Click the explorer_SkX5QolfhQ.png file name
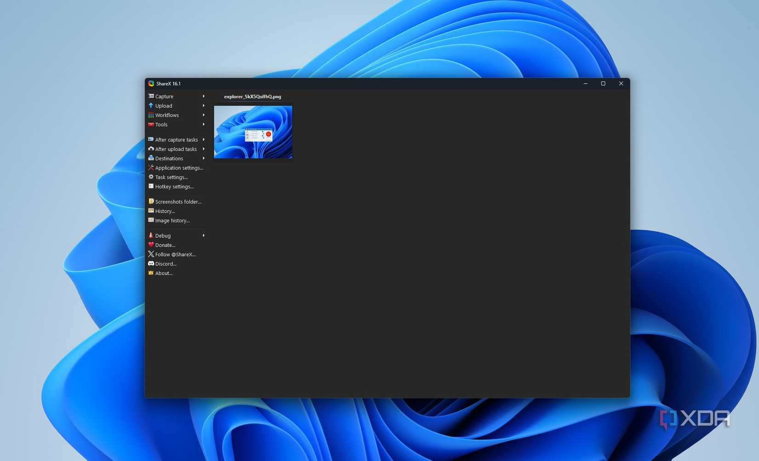This screenshot has width=759, height=461. tap(253, 97)
